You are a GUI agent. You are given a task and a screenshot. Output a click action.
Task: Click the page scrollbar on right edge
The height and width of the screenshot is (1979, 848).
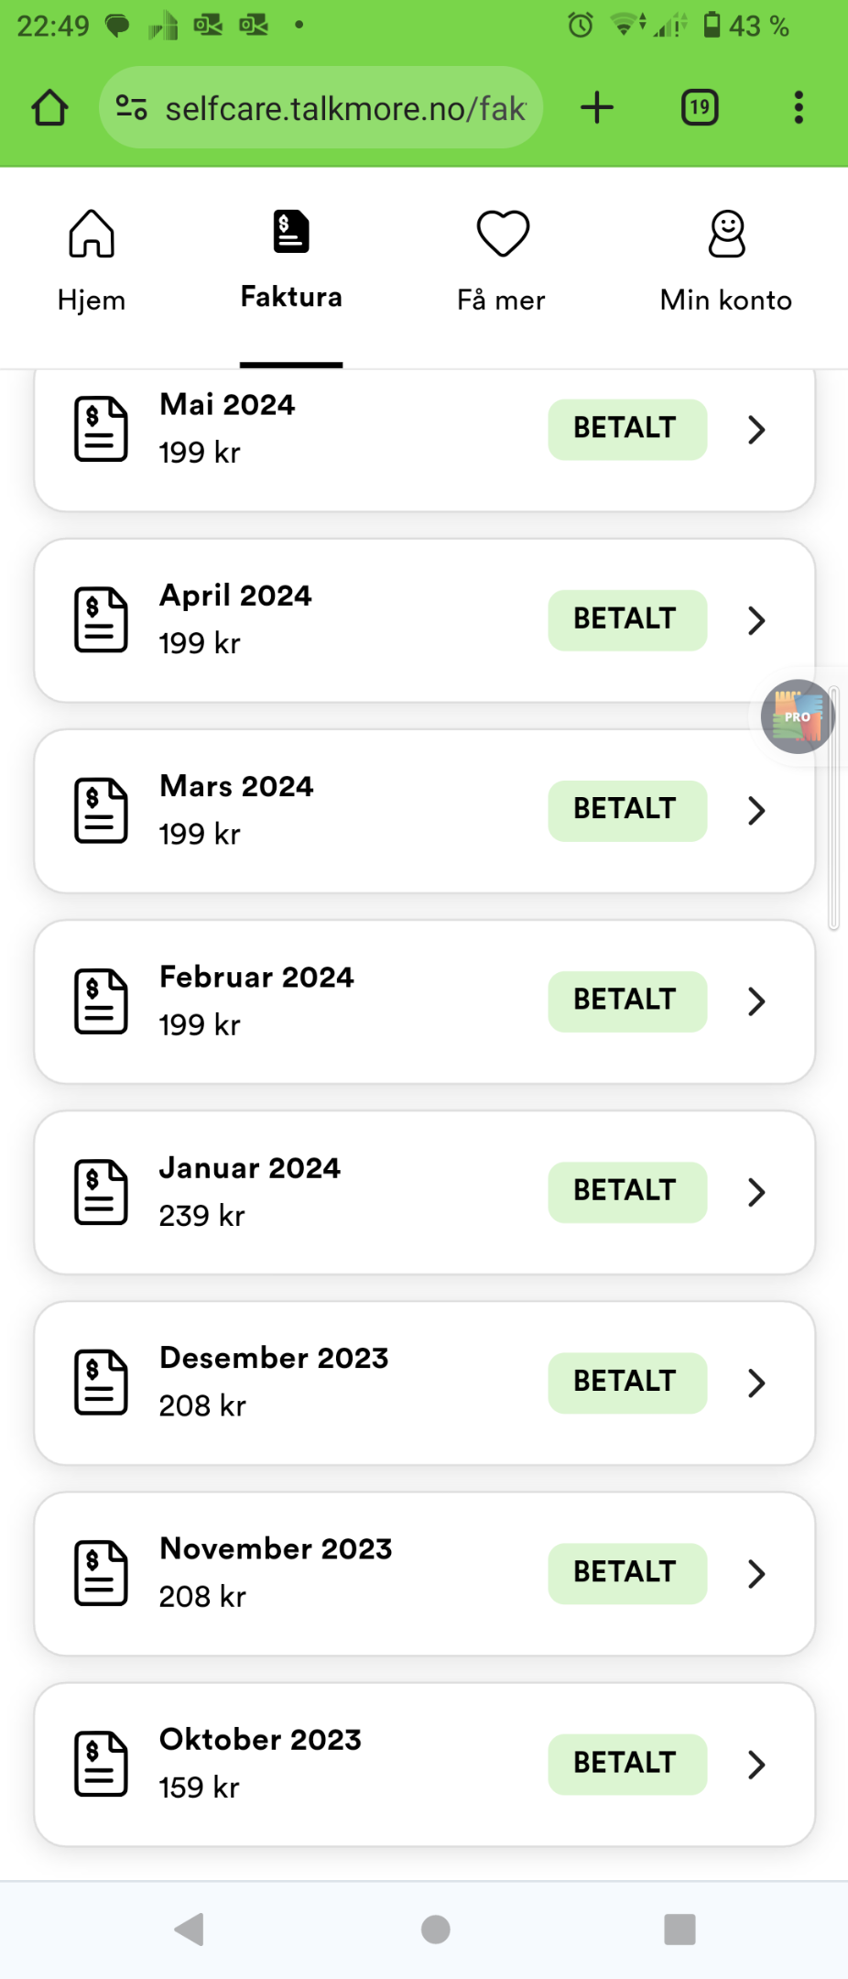tap(833, 806)
